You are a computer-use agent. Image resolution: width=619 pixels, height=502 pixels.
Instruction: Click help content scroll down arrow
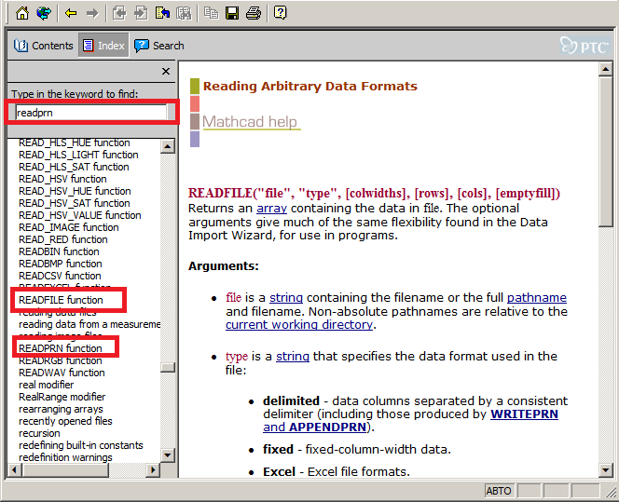click(x=605, y=469)
